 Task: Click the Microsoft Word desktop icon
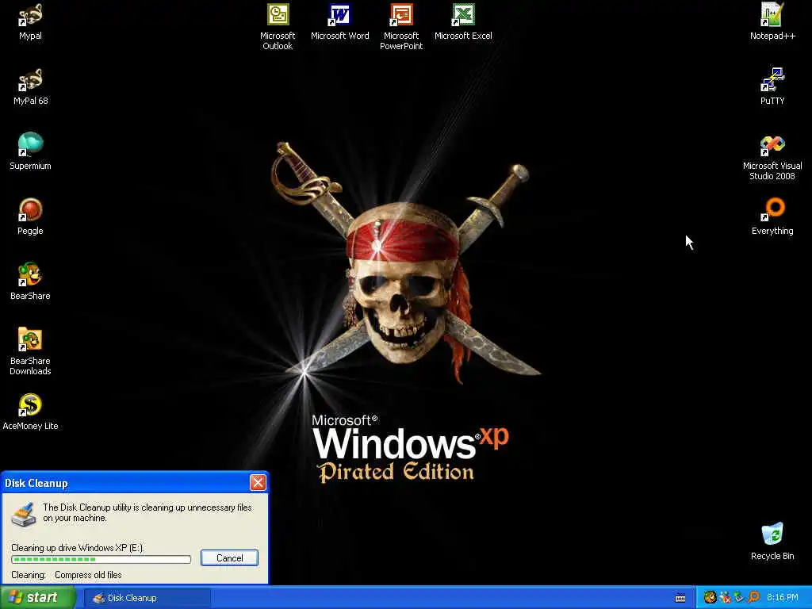(x=339, y=21)
